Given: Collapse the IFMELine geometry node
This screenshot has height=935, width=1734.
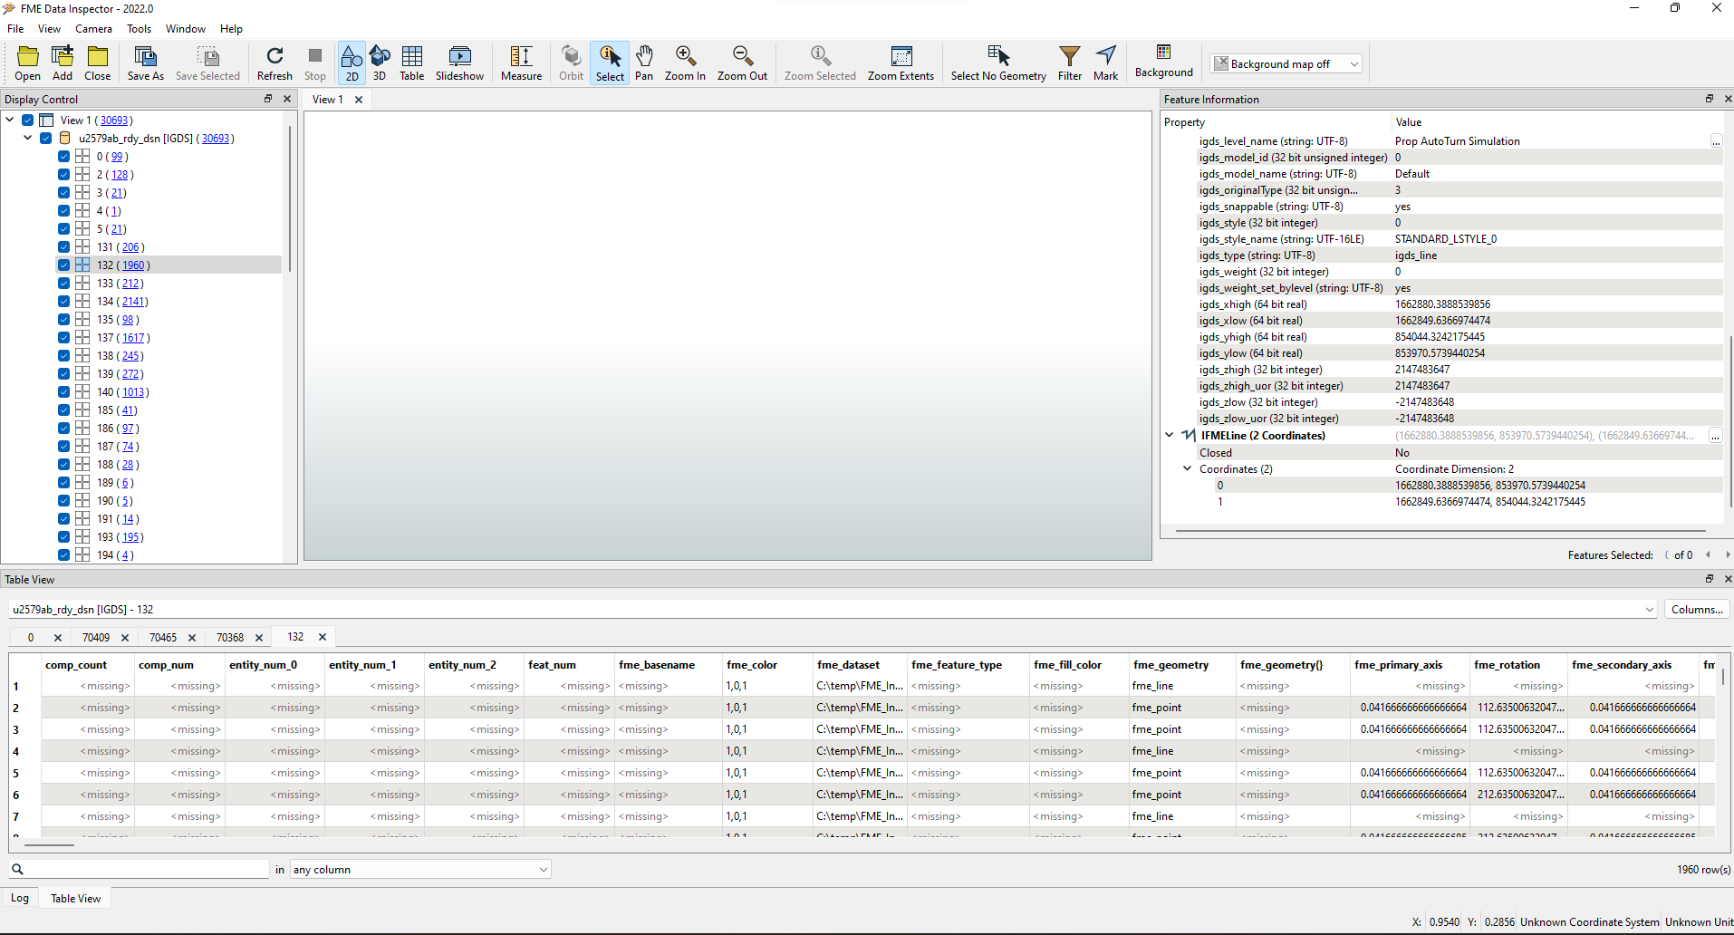Looking at the screenshot, I should (1170, 436).
